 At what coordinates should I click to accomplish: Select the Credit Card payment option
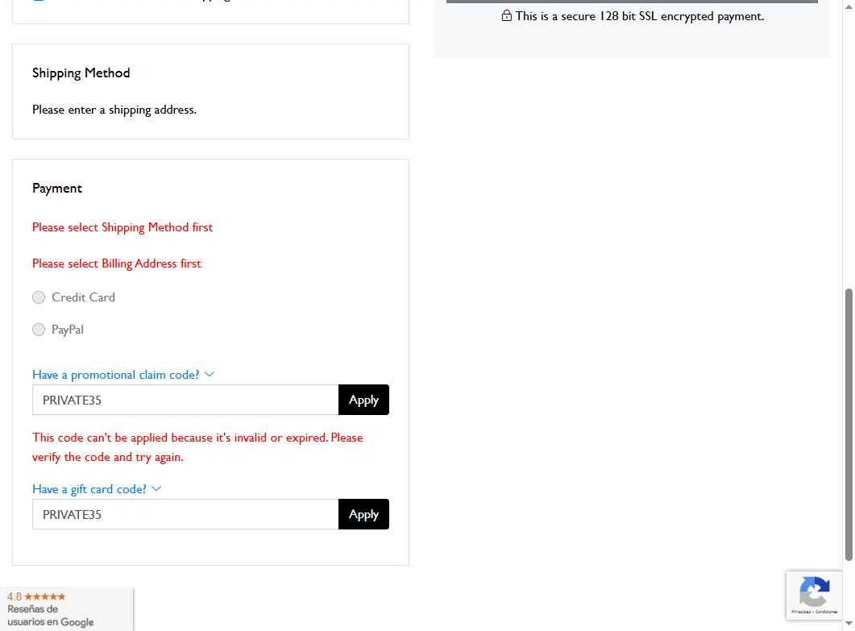[x=39, y=297]
